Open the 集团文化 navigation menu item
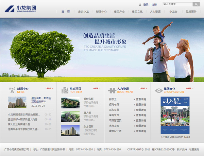The image size is (204, 156). click(137, 12)
